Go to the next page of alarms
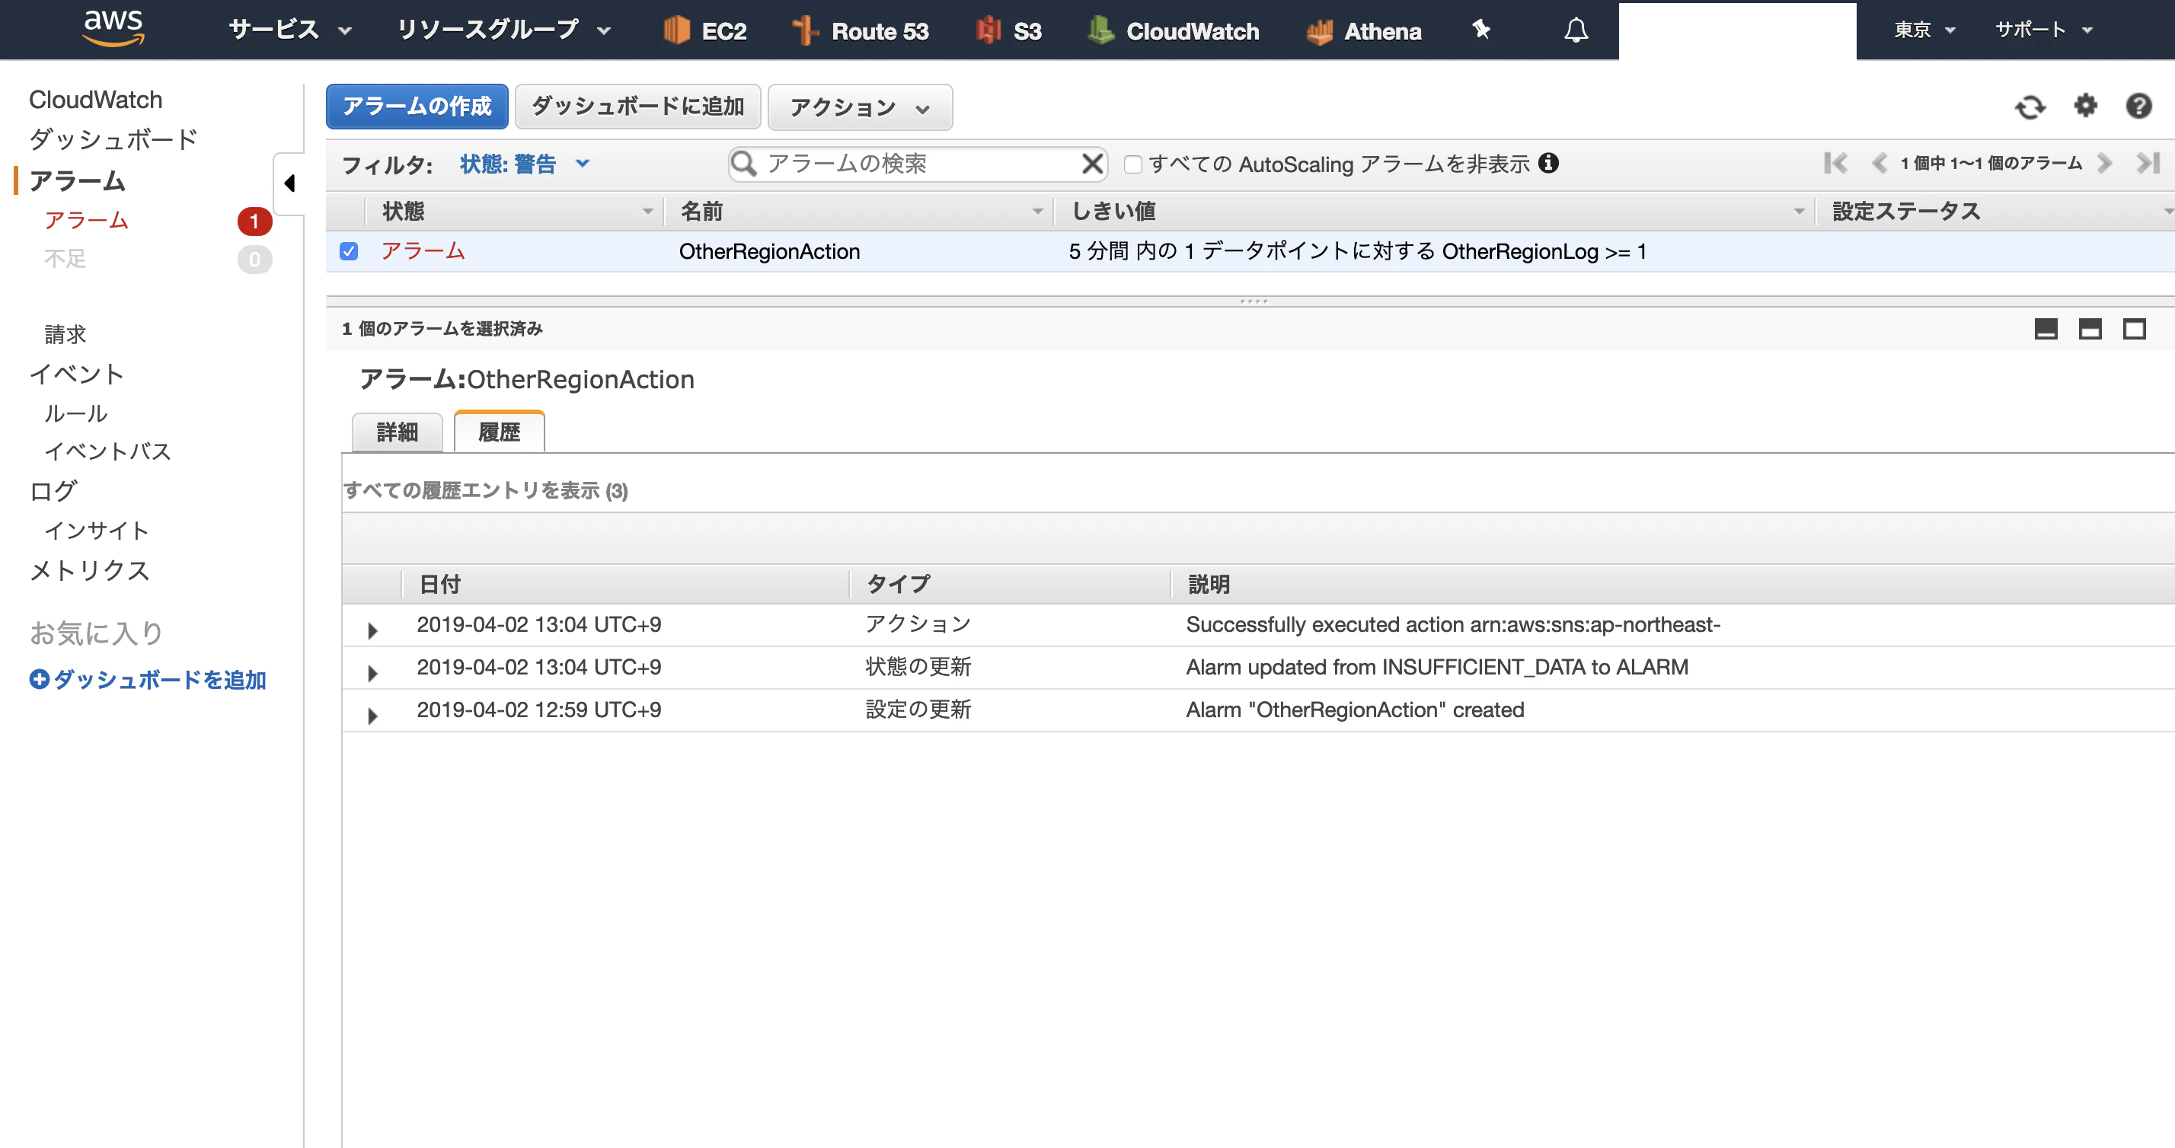This screenshot has height=1148, width=2175. pyautogui.click(x=2104, y=163)
